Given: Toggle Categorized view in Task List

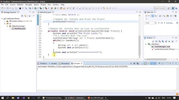Looking at the screenshot, I should coord(152,16).
